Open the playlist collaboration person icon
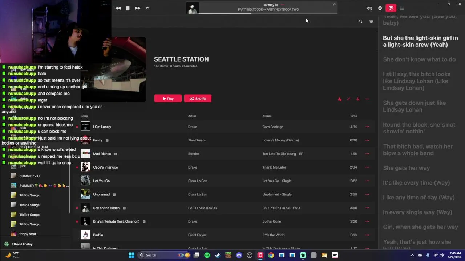Screen dimensions: 465x261 point(340,99)
